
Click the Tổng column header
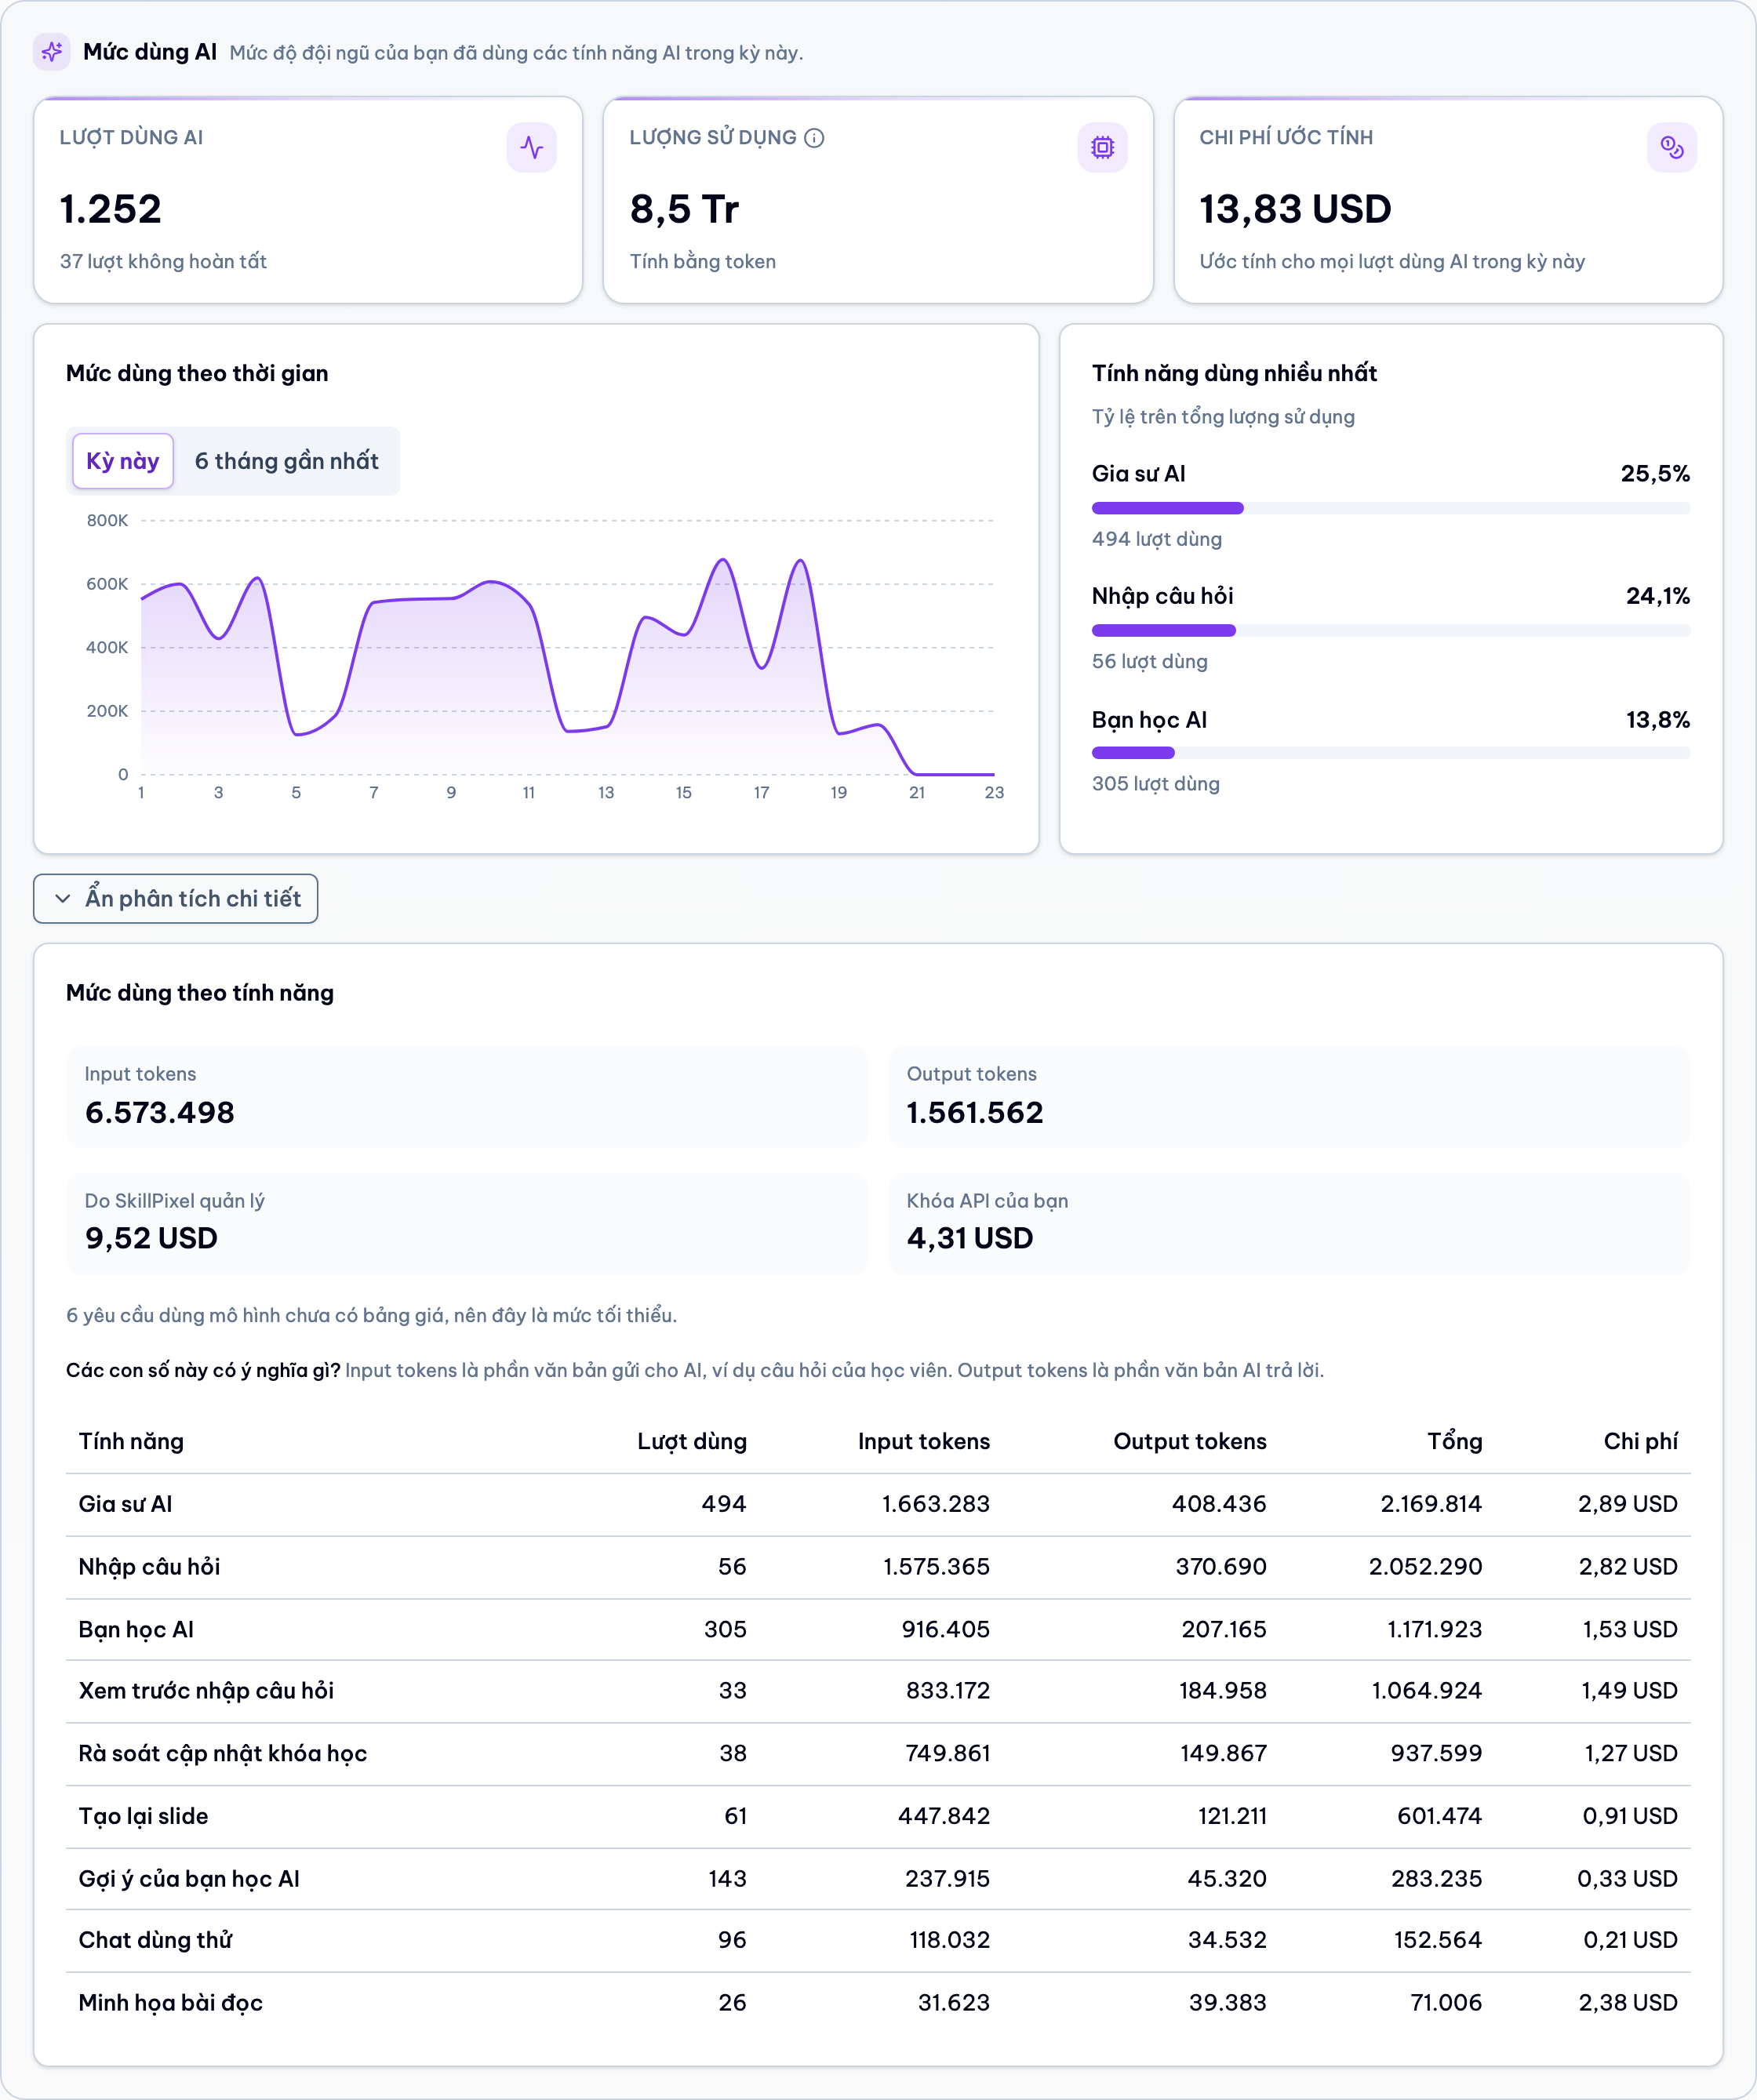tap(1454, 1441)
